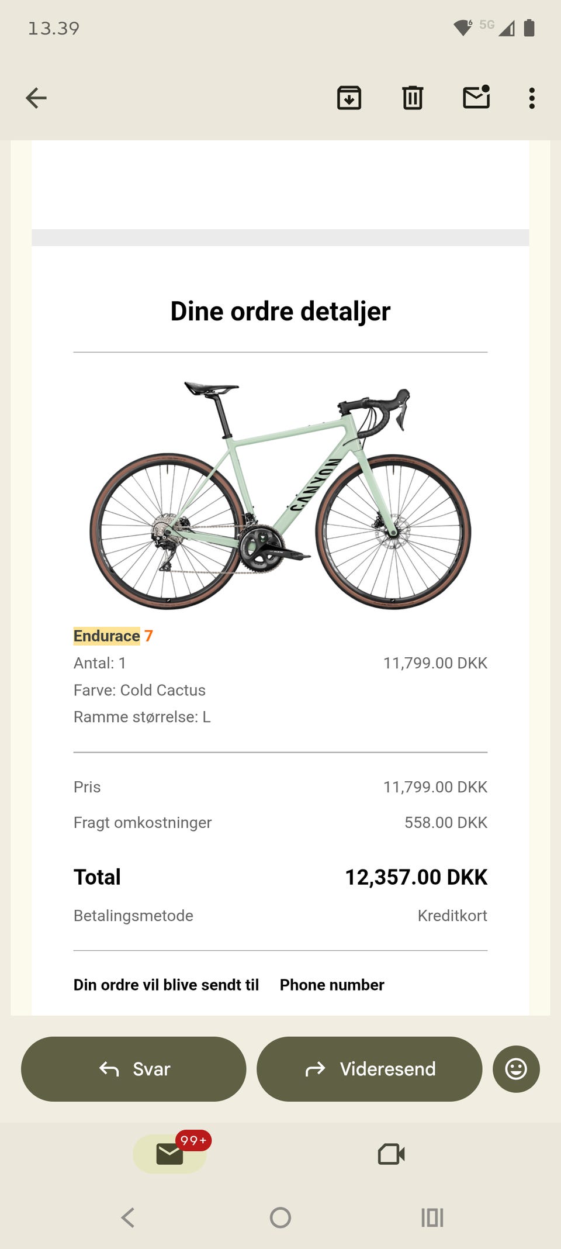Screen dimensions: 561x1249
Task: Mark the email as unread
Action: [476, 98]
